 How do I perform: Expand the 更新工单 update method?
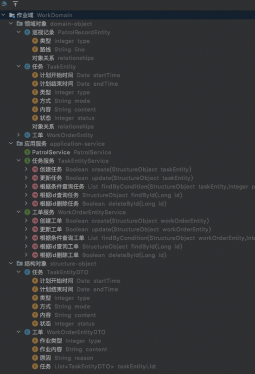pyautogui.click(x=26, y=229)
